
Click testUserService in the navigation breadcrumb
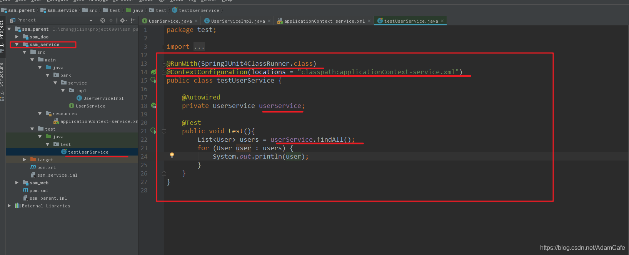tap(195, 10)
